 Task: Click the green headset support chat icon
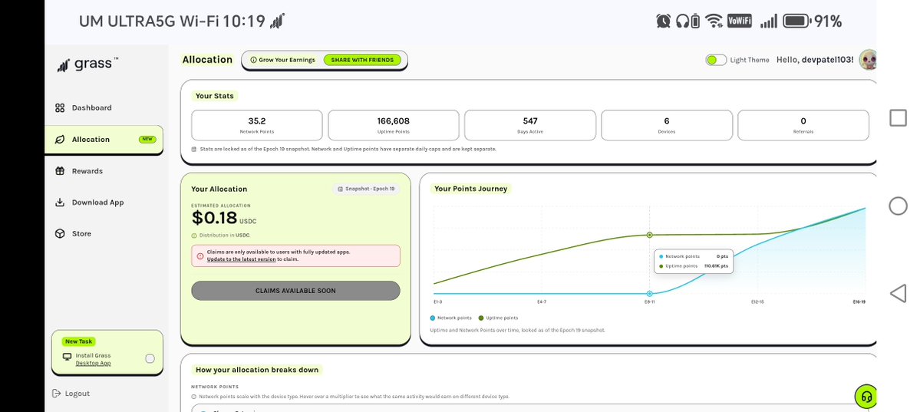pyautogui.click(x=866, y=396)
